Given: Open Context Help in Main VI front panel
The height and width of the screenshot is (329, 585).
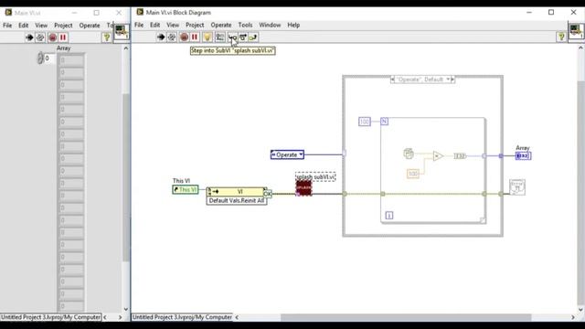Looking at the screenshot, I should tap(106, 37).
